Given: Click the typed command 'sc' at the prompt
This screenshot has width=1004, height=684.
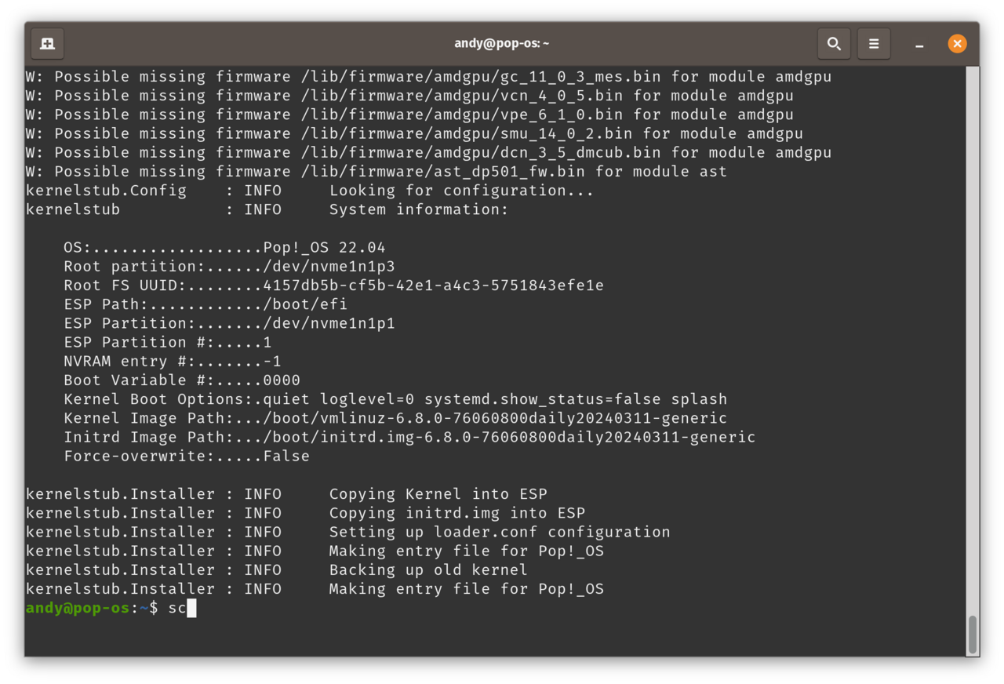Looking at the screenshot, I should (177, 608).
